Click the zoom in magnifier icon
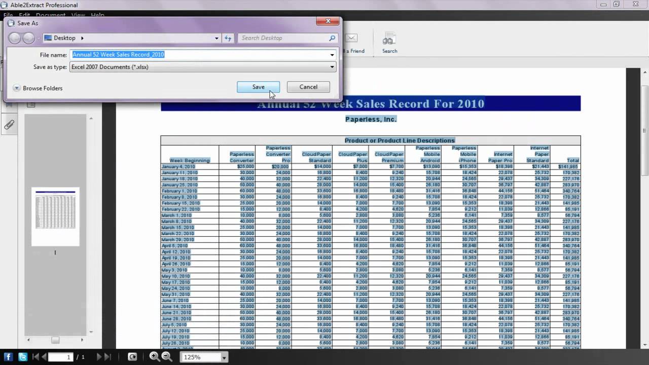 click(155, 356)
